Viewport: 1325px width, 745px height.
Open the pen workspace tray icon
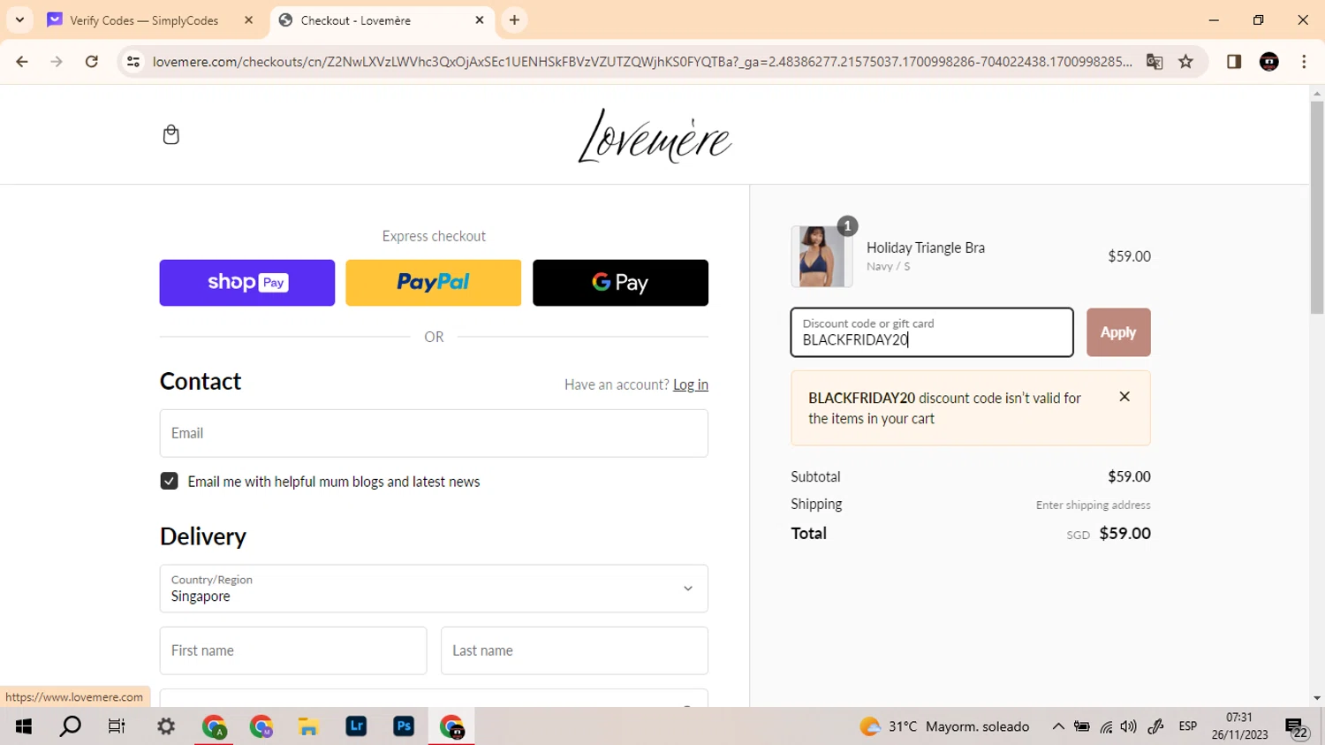pos(1155,726)
